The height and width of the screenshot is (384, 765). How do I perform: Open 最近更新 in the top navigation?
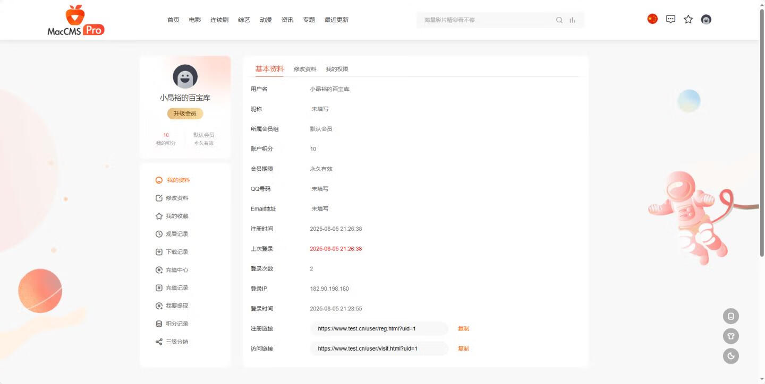(x=337, y=20)
